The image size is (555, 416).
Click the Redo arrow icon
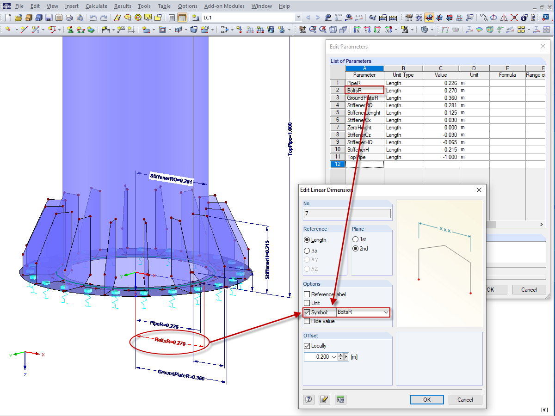coord(104,18)
